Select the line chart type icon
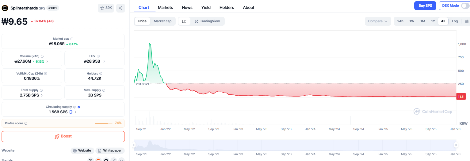The width and height of the screenshot is (470, 161). pyautogui.click(x=184, y=21)
